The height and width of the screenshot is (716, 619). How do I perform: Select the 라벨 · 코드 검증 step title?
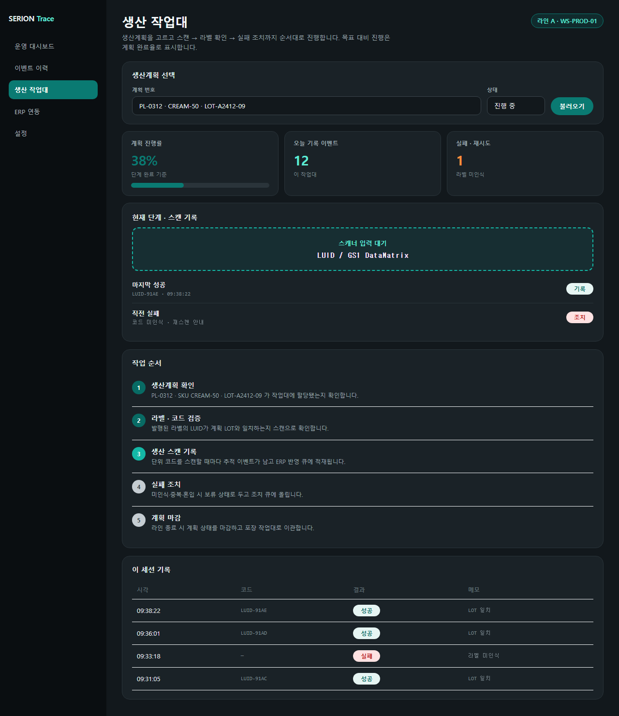(176, 418)
